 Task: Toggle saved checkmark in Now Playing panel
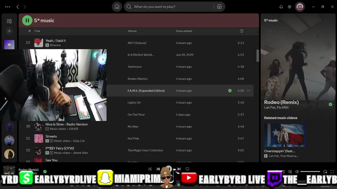tap(330, 104)
